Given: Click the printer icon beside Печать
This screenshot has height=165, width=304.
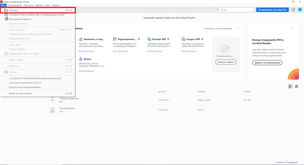Looking at the screenshot, I should tap(6, 72).
